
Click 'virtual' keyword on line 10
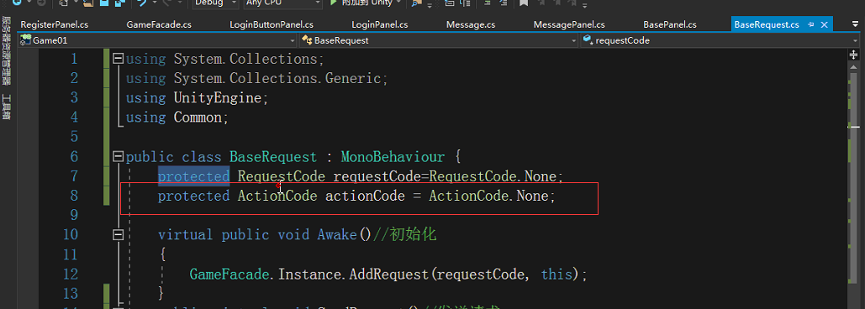pyautogui.click(x=185, y=234)
